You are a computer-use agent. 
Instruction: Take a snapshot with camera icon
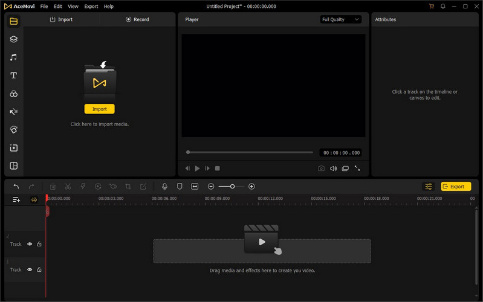pos(321,169)
